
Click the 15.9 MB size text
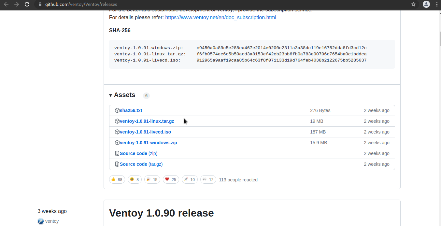(x=319, y=143)
